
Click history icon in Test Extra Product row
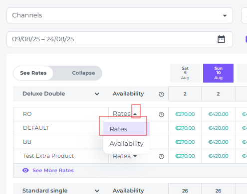[161, 156]
